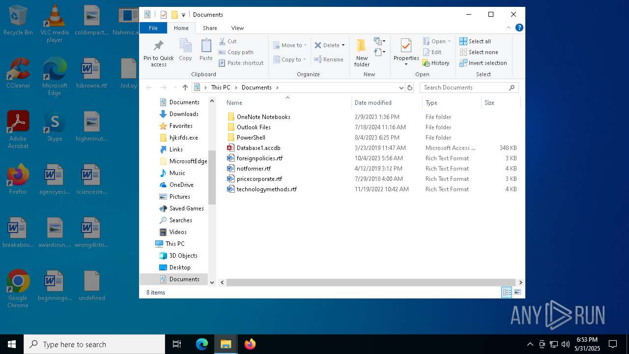Refresh the Documents folder view
This screenshot has width=629, height=354.
point(410,88)
